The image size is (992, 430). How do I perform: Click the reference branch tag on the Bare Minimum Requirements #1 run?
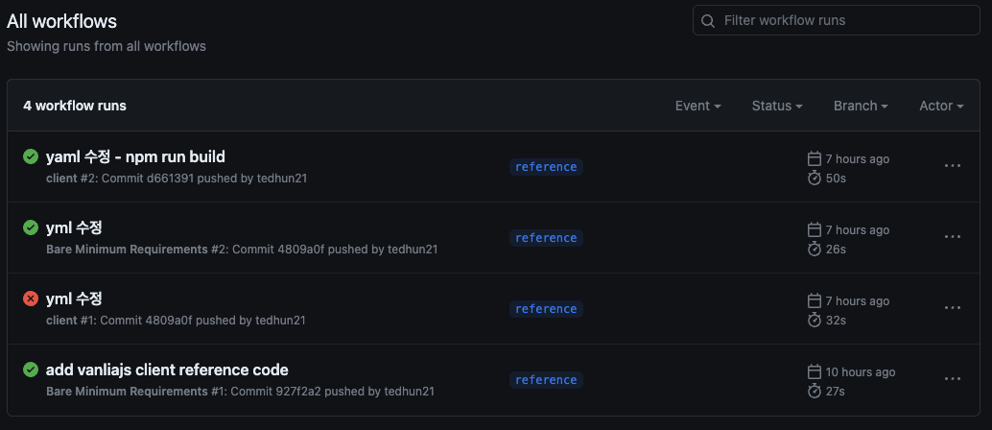coord(546,380)
